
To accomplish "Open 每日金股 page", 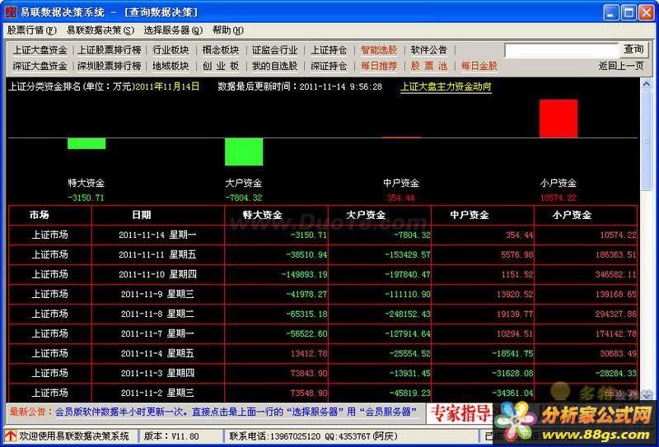I will coord(479,66).
